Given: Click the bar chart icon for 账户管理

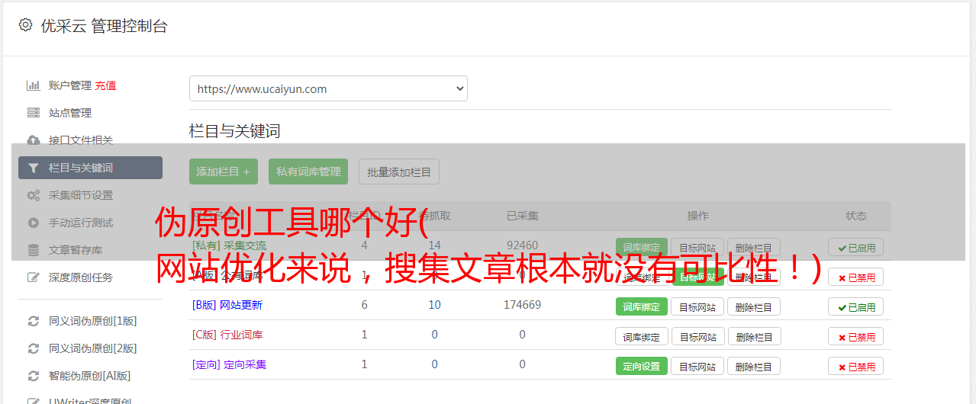Looking at the screenshot, I should tap(33, 85).
